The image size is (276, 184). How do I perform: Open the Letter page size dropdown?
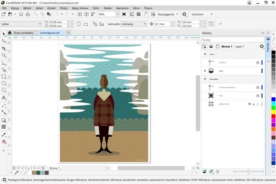click(x=40, y=24)
